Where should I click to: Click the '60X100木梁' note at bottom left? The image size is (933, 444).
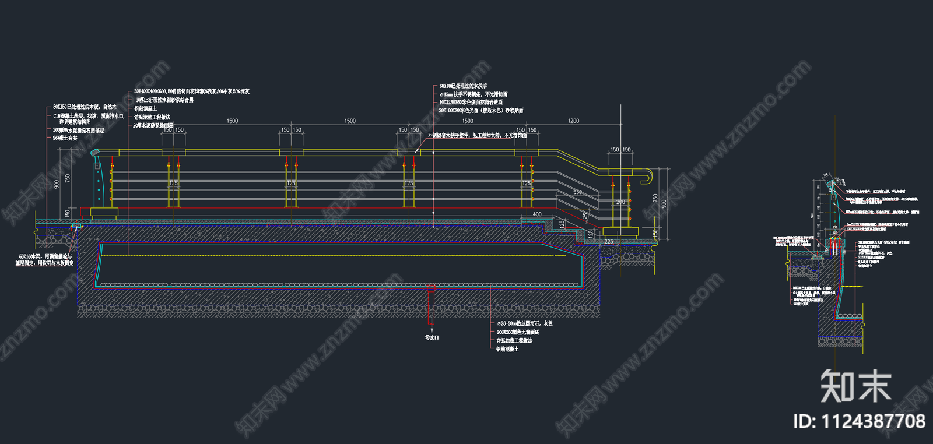point(45,260)
